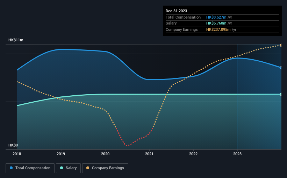Screen dimensions: 287x178
Task: Click the 2021 x-axis label
Action: pyautogui.click(x=149, y=154)
